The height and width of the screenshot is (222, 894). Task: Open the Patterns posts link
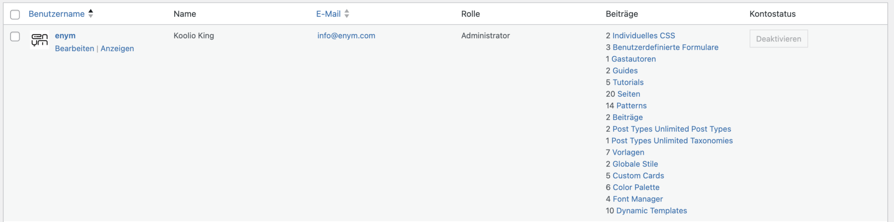tap(631, 106)
